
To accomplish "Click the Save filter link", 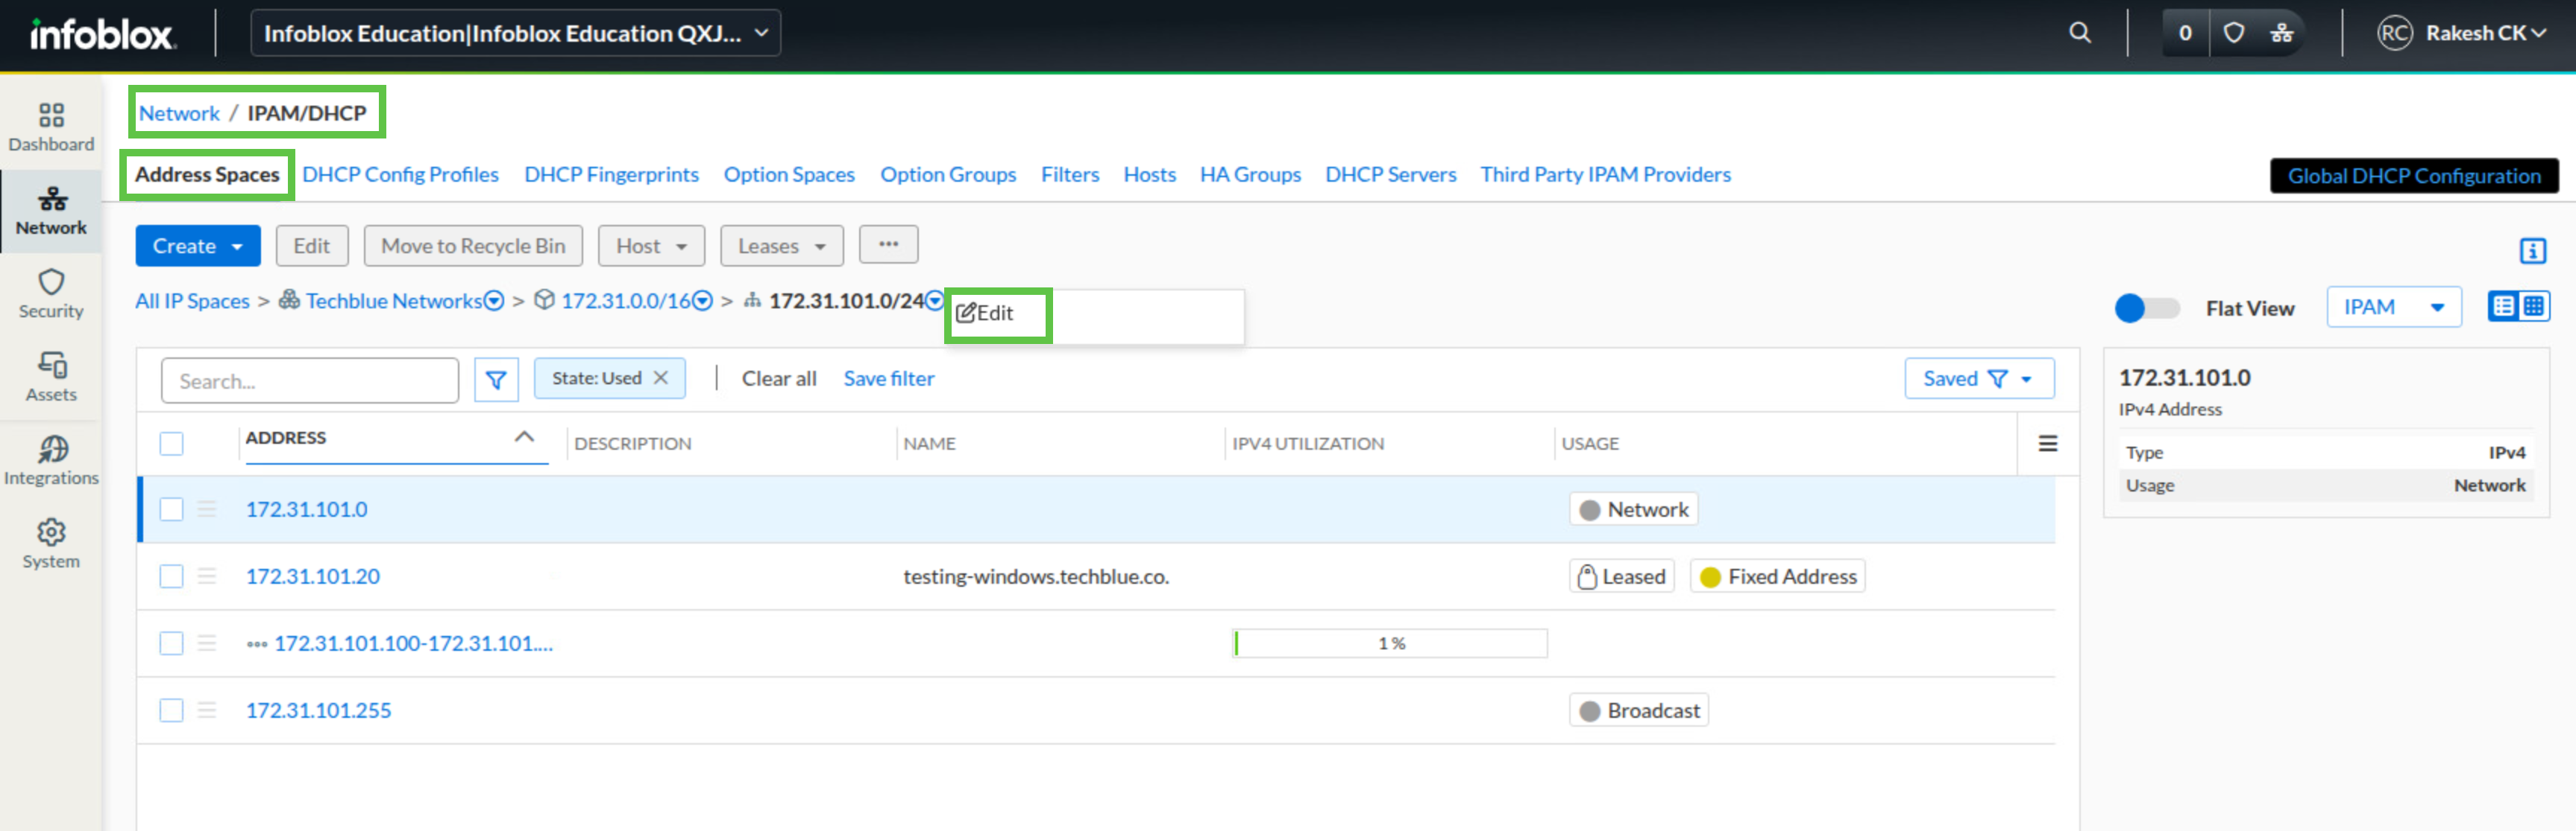I will coord(889,378).
